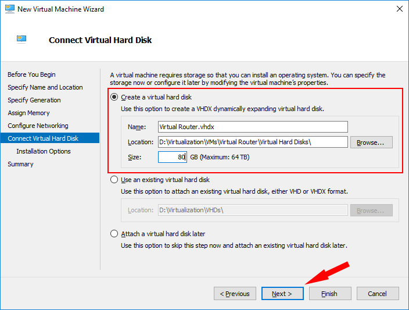Choose Attach a virtual hard disk later
The width and height of the screenshot is (409, 310).
pos(114,233)
